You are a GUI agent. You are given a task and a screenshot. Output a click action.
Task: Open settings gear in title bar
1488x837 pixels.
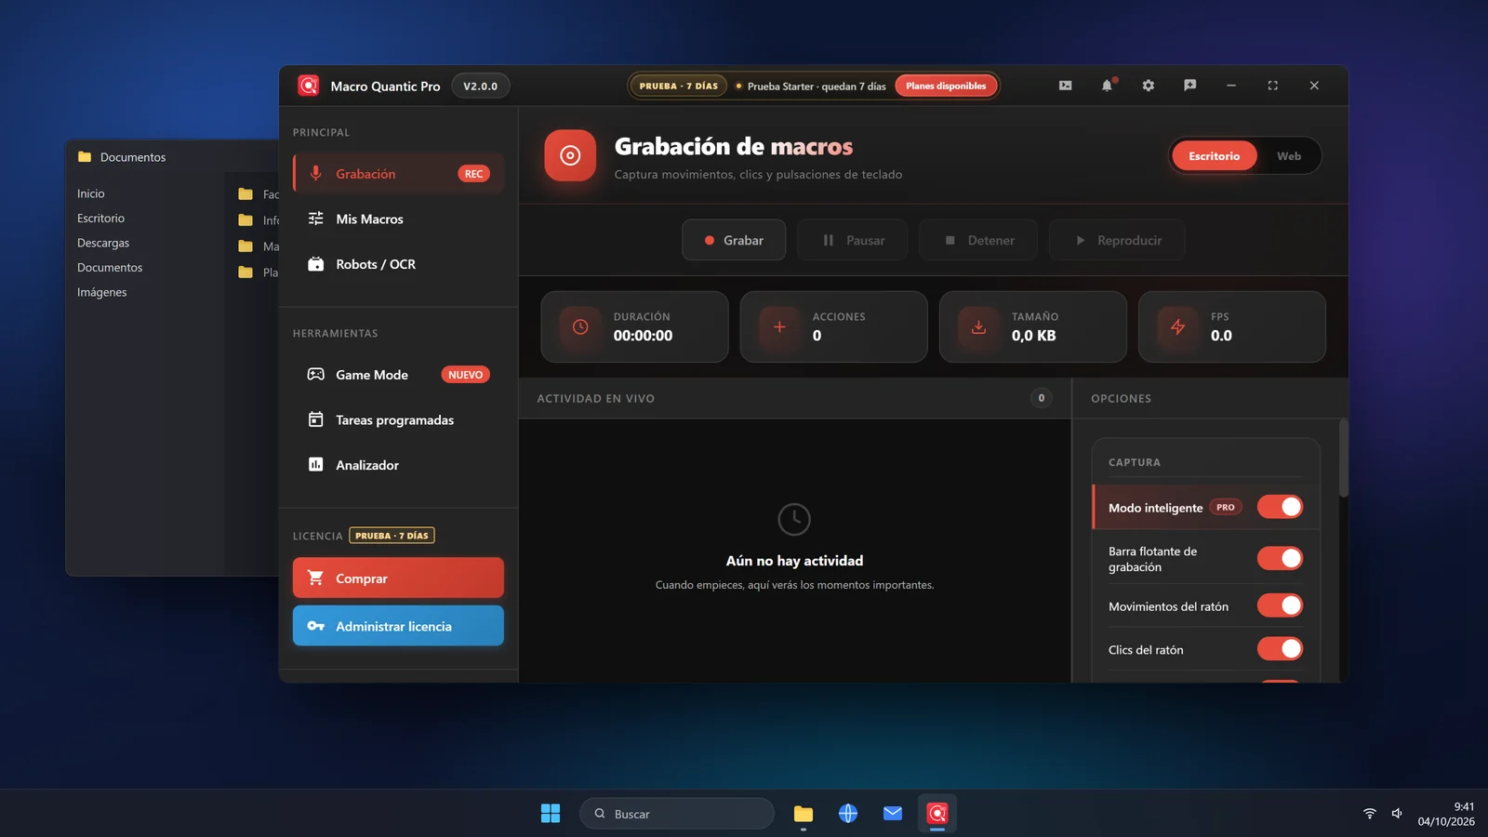[x=1149, y=86]
